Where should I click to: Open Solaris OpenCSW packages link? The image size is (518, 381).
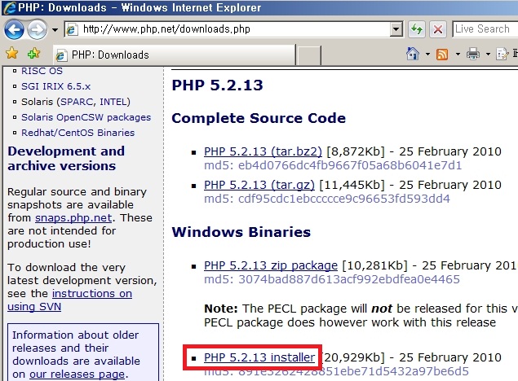click(86, 117)
